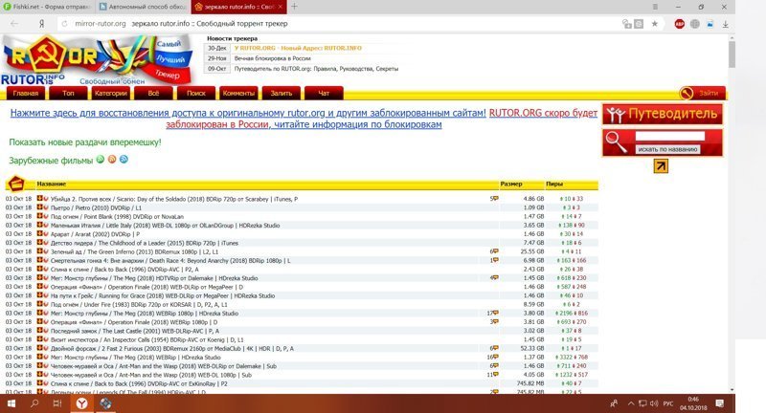Click the Yandex 'Я' home button
The width and height of the screenshot is (766, 413).
click(42, 23)
